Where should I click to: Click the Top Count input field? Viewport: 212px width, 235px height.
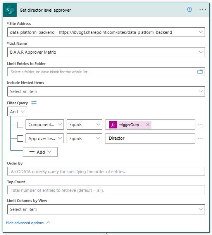click(x=106, y=190)
